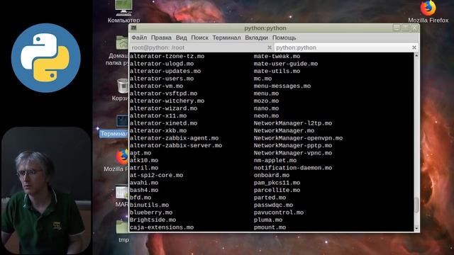Switch to the root@python: /root tab

coord(201,47)
